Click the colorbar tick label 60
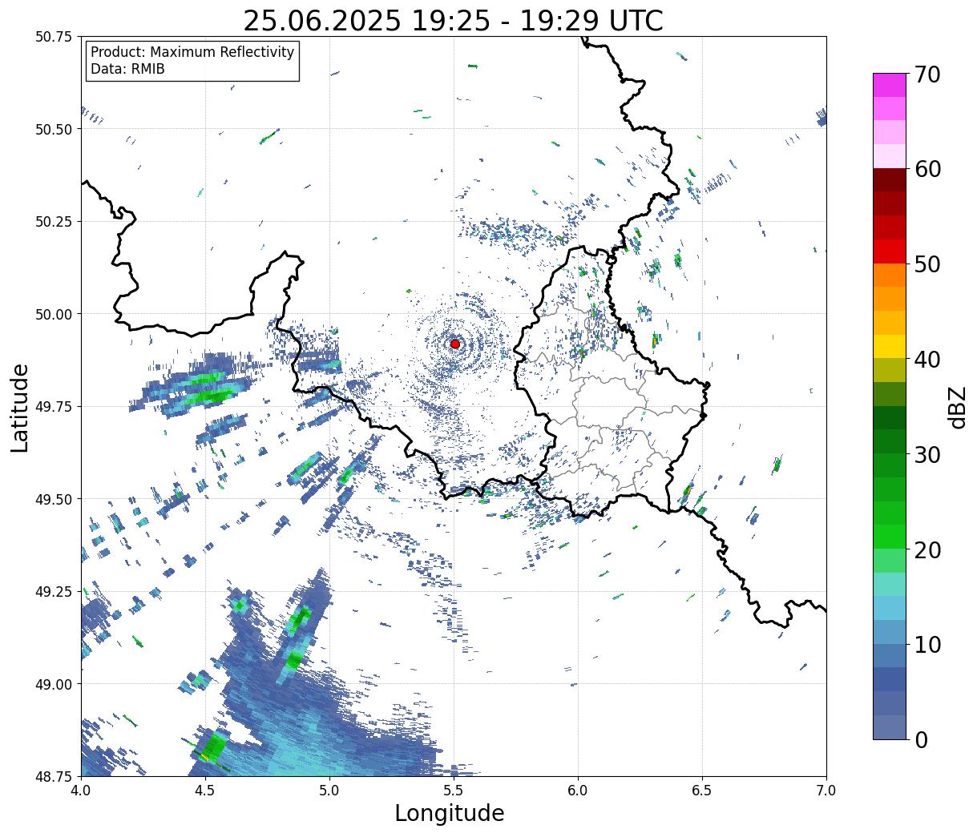 coord(927,169)
